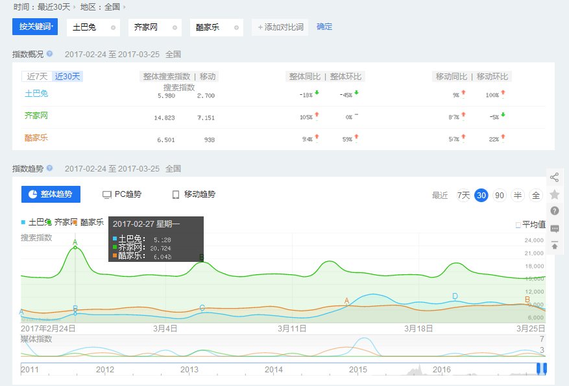
Task: Click the 媒体指数 label
Action: (x=36, y=339)
